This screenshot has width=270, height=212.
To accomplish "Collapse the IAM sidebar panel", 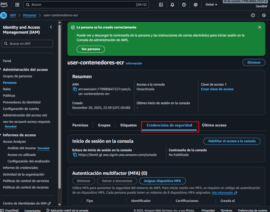I will [51, 27].
